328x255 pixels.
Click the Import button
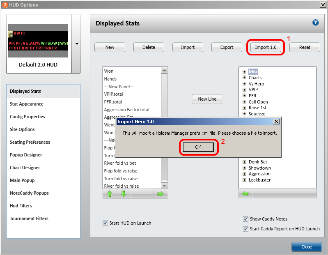pyautogui.click(x=188, y=47)
